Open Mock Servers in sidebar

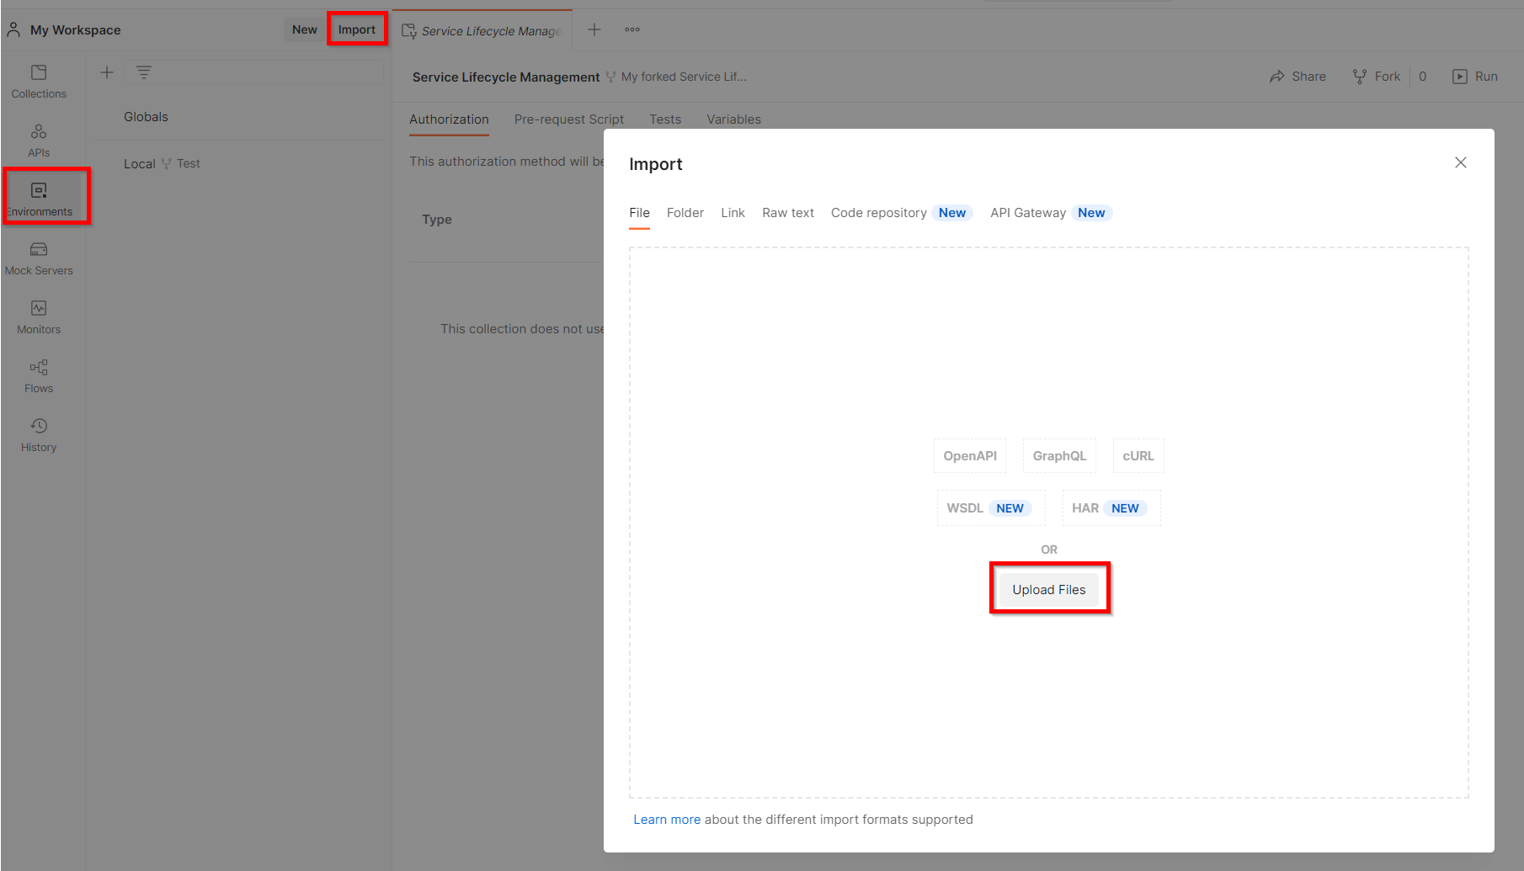(39, 258)
